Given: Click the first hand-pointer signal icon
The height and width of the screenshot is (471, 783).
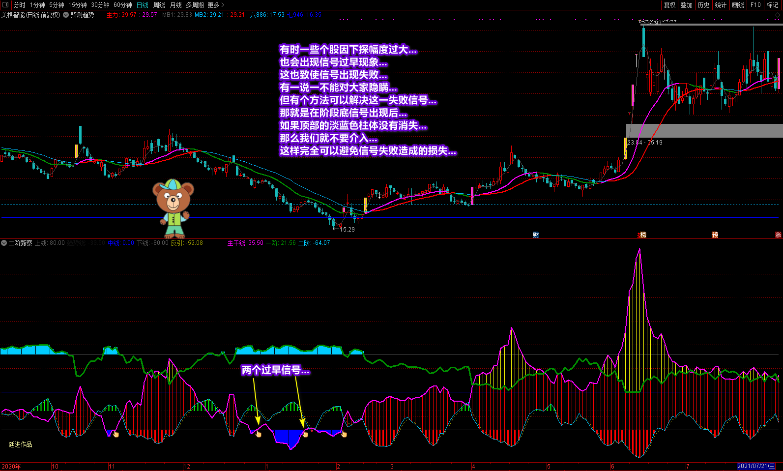Looking at the screenshot, I should 116,434.
